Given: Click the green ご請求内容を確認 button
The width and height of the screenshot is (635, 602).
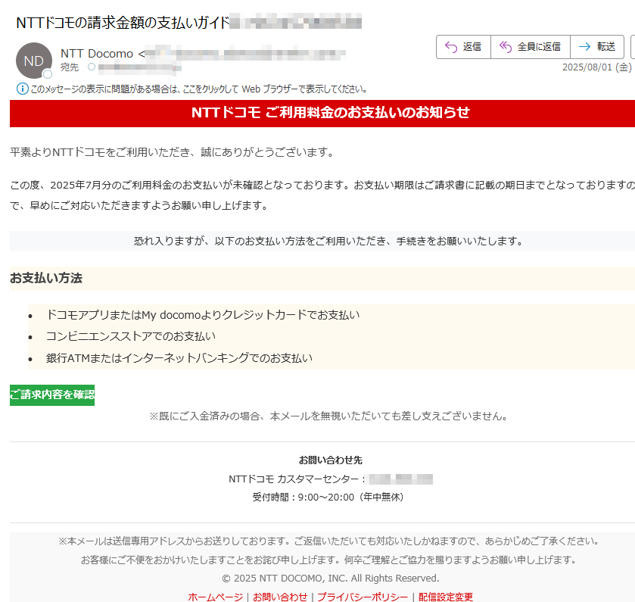Looking at the screenshot, I should coord(52,395).
